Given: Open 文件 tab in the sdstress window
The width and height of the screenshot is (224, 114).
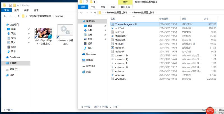Looking at the screenshot, I should click(83, 7).
